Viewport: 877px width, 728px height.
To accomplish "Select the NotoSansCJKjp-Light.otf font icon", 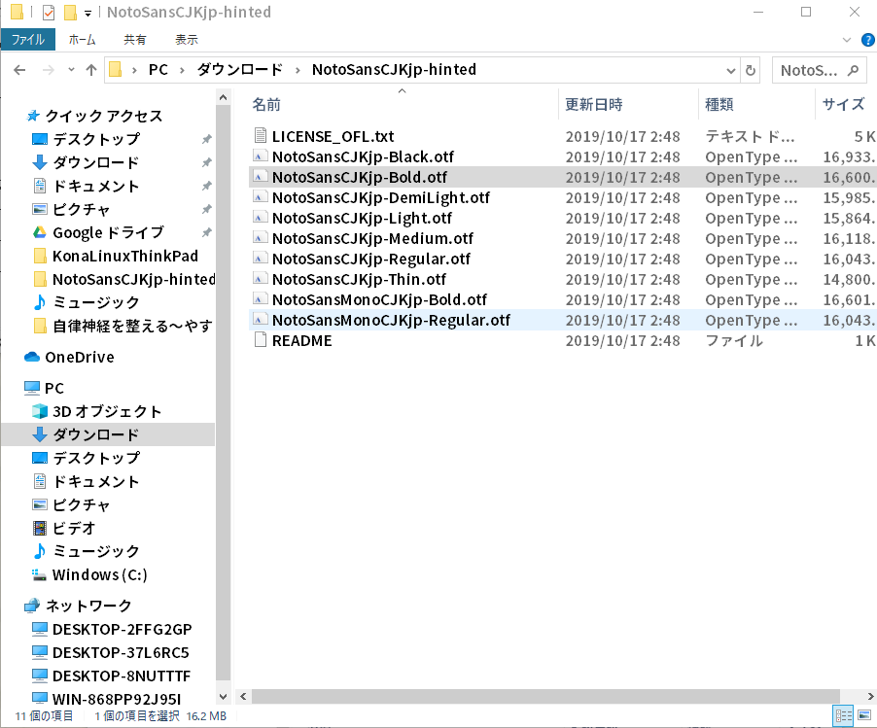I will [x=259, y=218].
